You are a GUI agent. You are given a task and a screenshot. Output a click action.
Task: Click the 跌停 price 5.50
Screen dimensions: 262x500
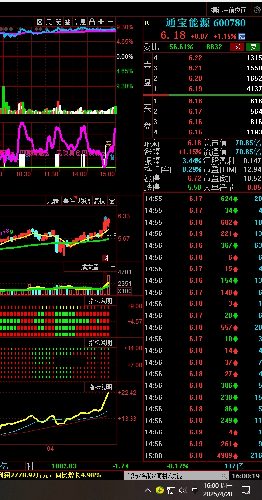[x=195, y=187]
